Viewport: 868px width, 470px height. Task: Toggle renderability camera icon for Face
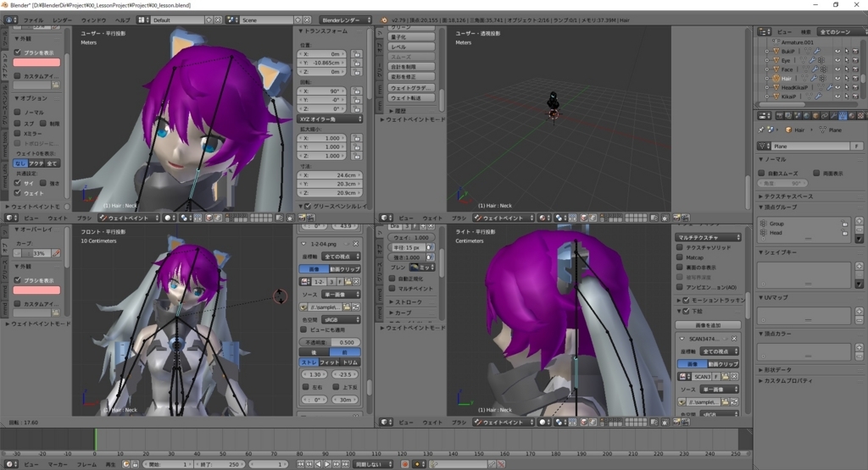point(855,69)
